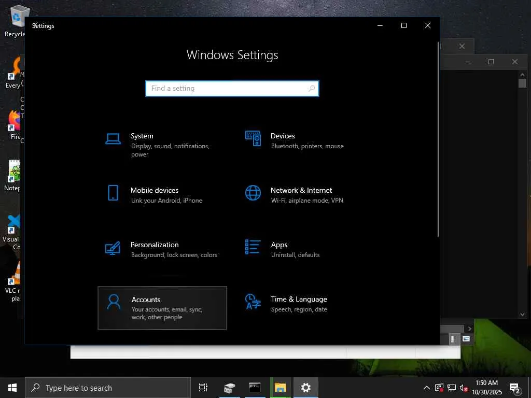Click the Time & Language clock icon
This screenshot has height=398, width=531.
(253, 301)
